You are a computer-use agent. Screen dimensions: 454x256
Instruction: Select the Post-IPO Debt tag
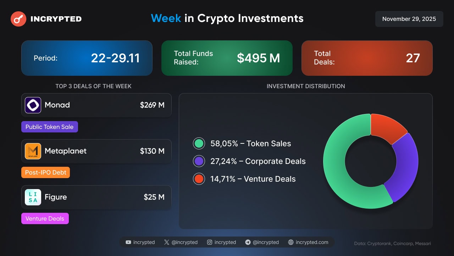point(46,172)
